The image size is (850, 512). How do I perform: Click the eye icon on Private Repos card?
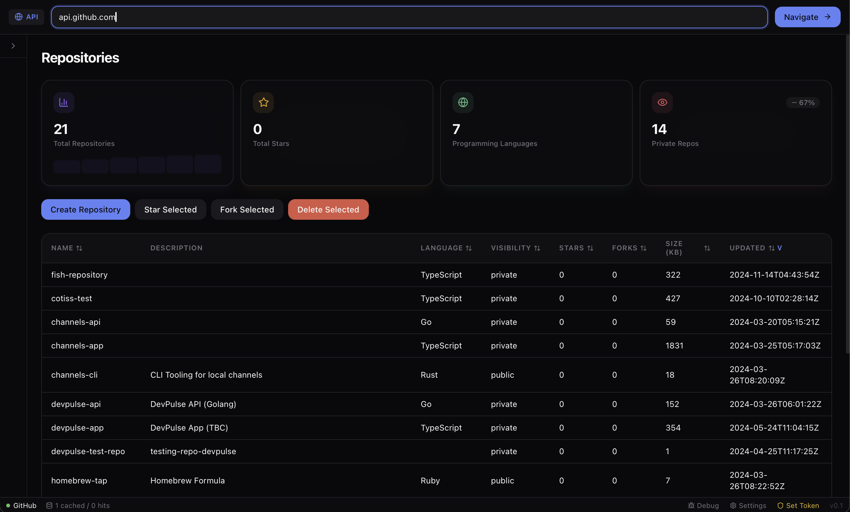[x=662, y=102]
